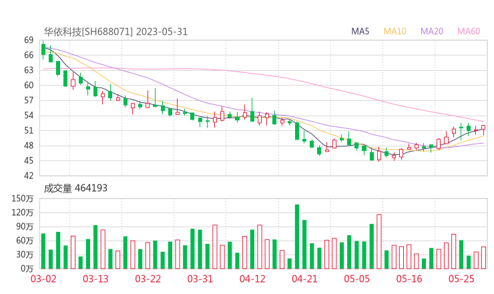494x294 pixels.
Task: Click the first green volume bar at 03-02
Action: 43,251
